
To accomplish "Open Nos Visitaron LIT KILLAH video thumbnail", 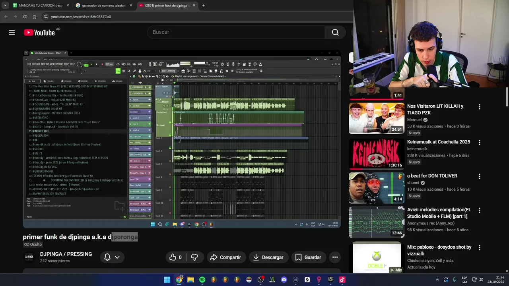I will (x=377, y=118).
